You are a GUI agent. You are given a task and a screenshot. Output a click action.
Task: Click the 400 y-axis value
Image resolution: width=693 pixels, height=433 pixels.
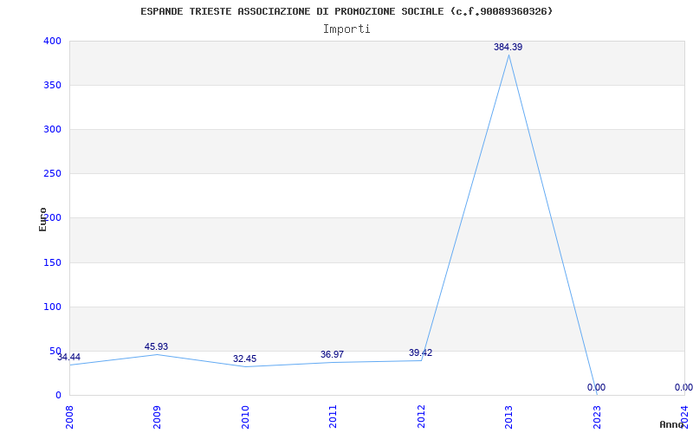coord(52,41)
